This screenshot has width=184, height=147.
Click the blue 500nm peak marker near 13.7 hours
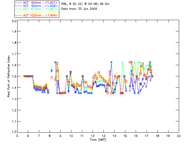click(x=111, y=62)
